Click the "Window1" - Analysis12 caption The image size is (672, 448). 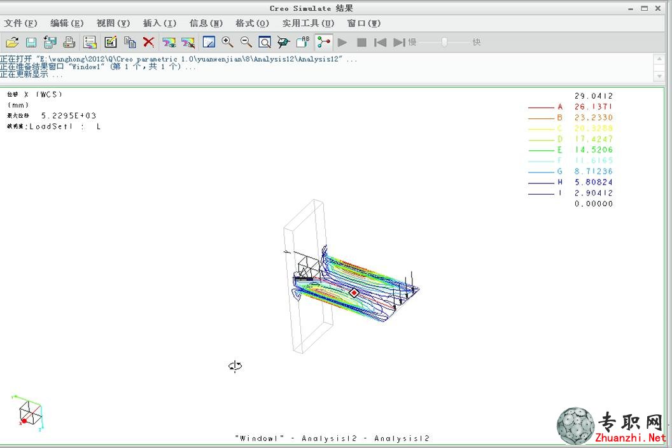coord(332,438)
